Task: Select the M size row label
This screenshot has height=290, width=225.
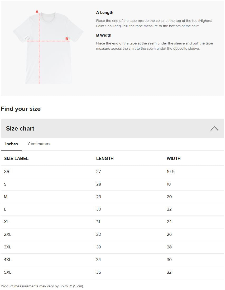Action: [x=6, y=197]
